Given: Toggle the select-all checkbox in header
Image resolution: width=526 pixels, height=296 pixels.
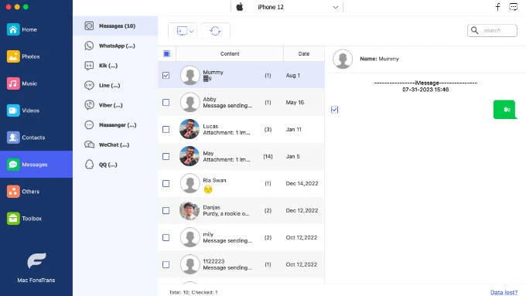Looking at the screenshot, I should pyautogui.click(x=167, y=53).
